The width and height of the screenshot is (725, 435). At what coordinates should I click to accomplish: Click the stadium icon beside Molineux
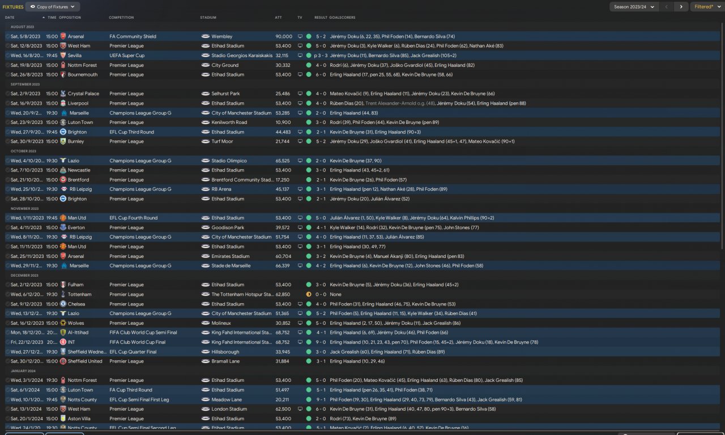pyautogui.click(x=205, y=323)
